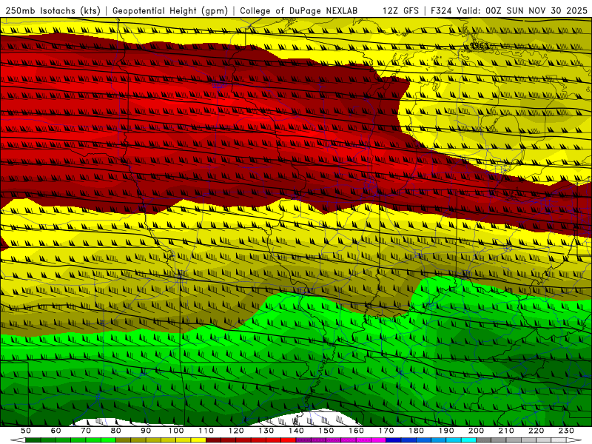Image resolution: width=592 pixels, height=444 pixels.
Task: Click the 150 knot legend value
Action: point(326,431)
